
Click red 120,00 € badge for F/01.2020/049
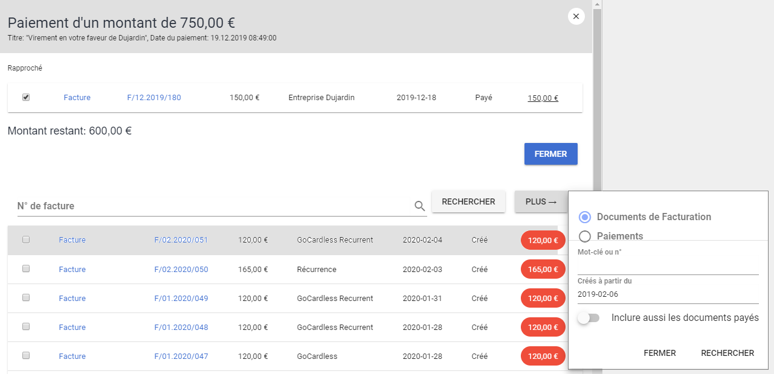point(543,298)
